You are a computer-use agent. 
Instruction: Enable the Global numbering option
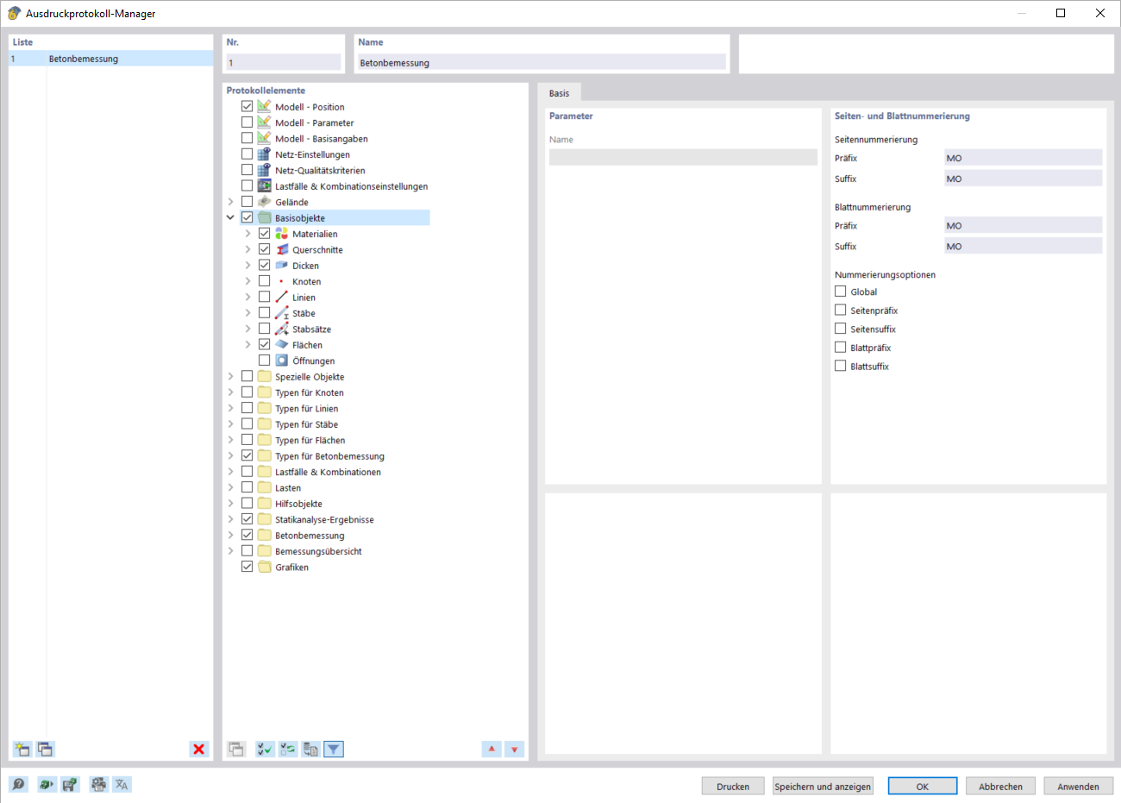point(841,292)
